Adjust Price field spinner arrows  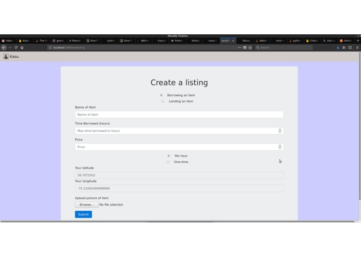[280, 147]
